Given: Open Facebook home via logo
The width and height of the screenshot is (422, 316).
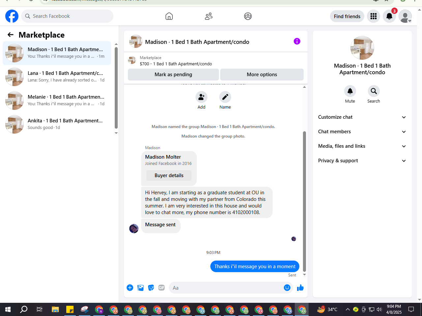Looking at the screenshot, I should 12,16.
